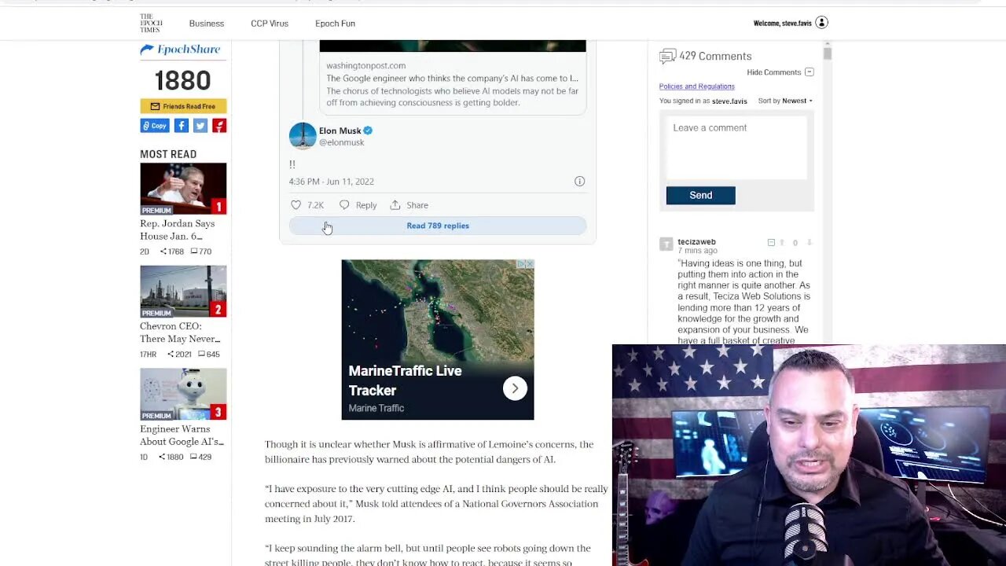This screenshot has height=566, width=1006.
Task: Click the 429 Comments speech bubble icon
Action: click(667, 57)
